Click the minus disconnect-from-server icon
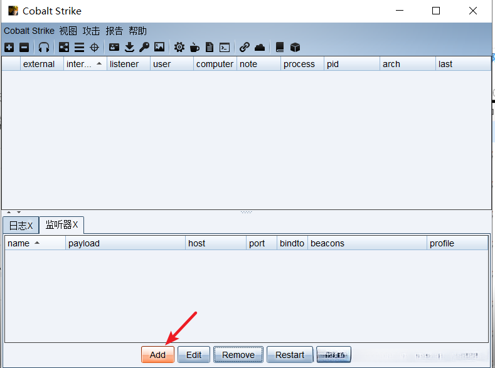This screenshot has width=495, height=368. [24, 48]
